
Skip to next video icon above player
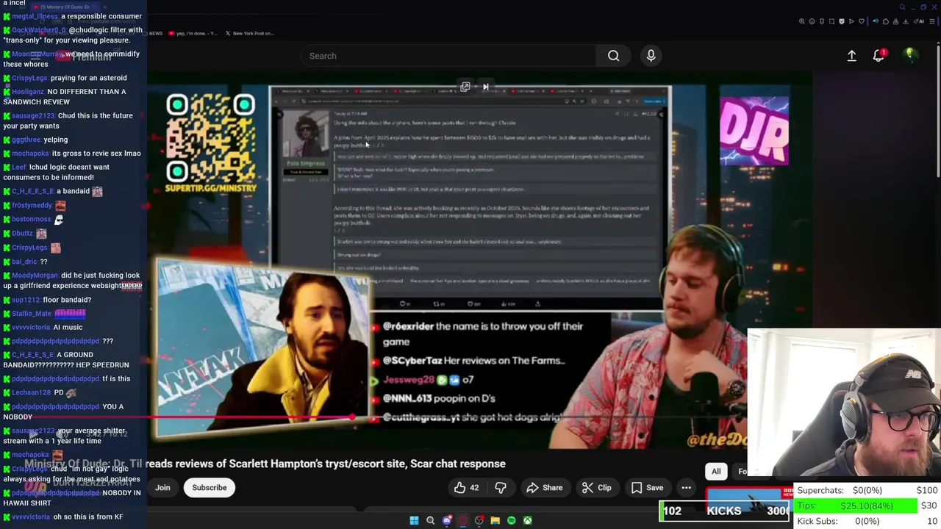tap(485, 87)
